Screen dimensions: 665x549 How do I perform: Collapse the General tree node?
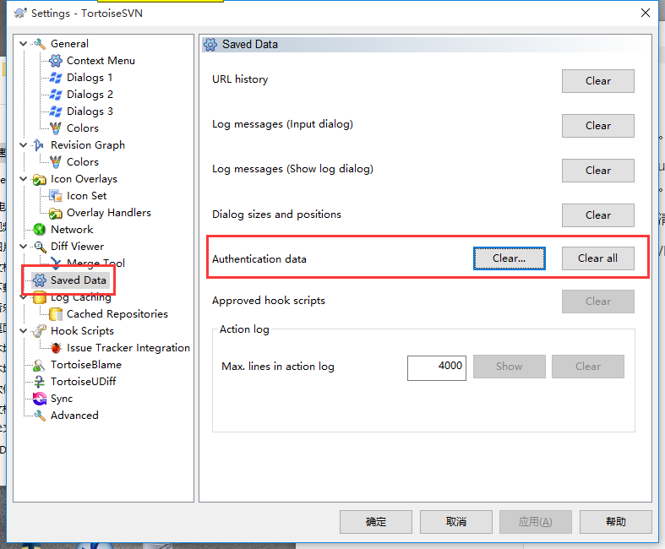pyautogui.click(x=24, y=44)
